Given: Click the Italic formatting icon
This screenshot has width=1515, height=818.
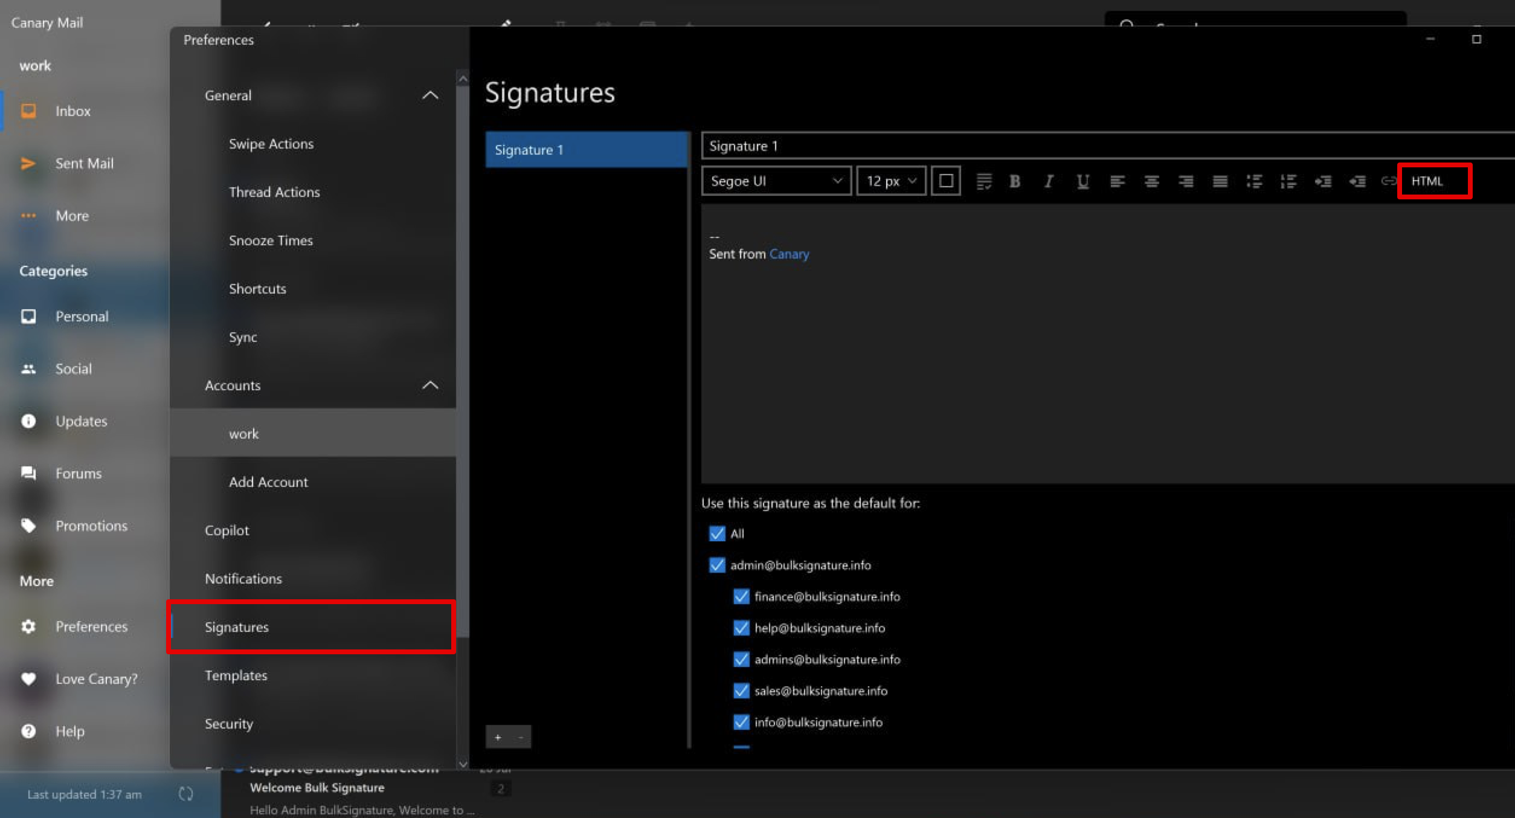Looking at the screenshot, I should 1049,181.
